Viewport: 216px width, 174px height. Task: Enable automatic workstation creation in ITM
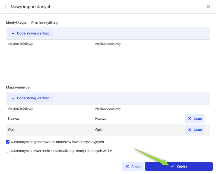(x=8, y=151)
